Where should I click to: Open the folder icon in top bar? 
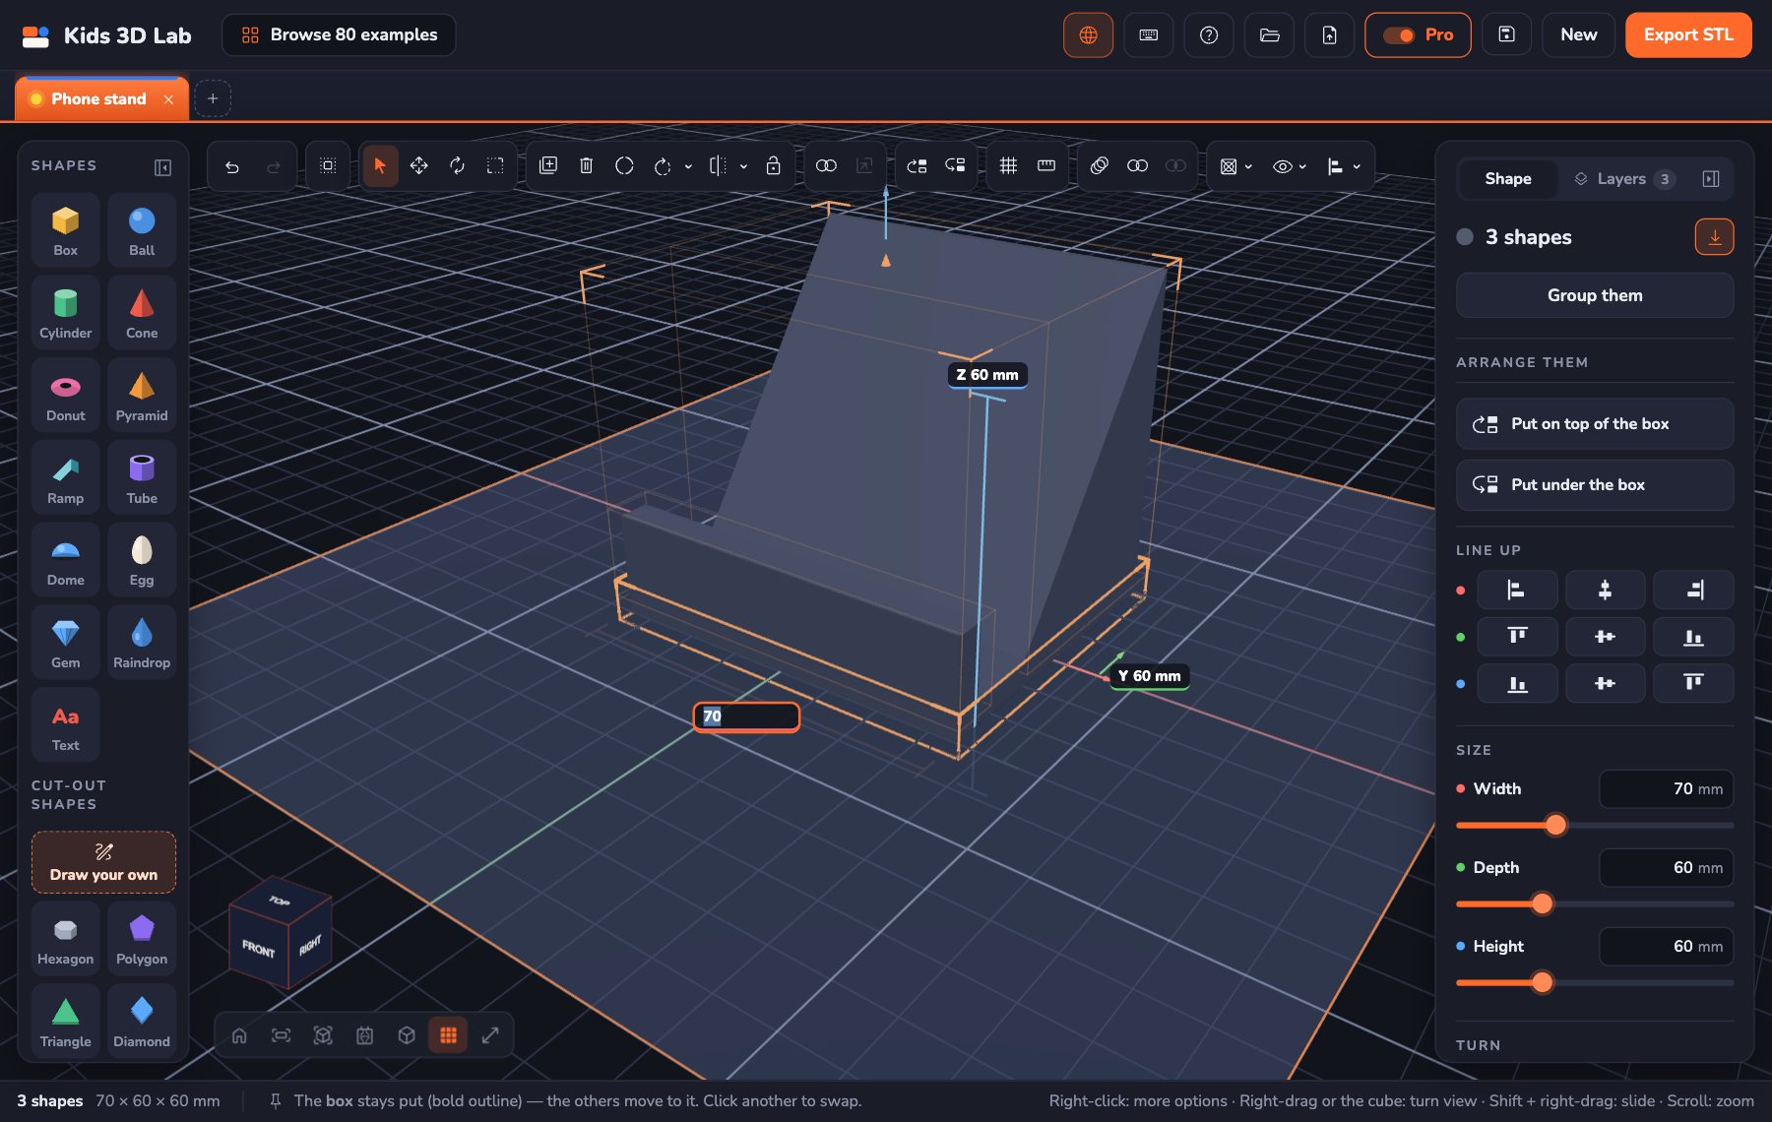pyautogui.click(x=1270, y=35)
